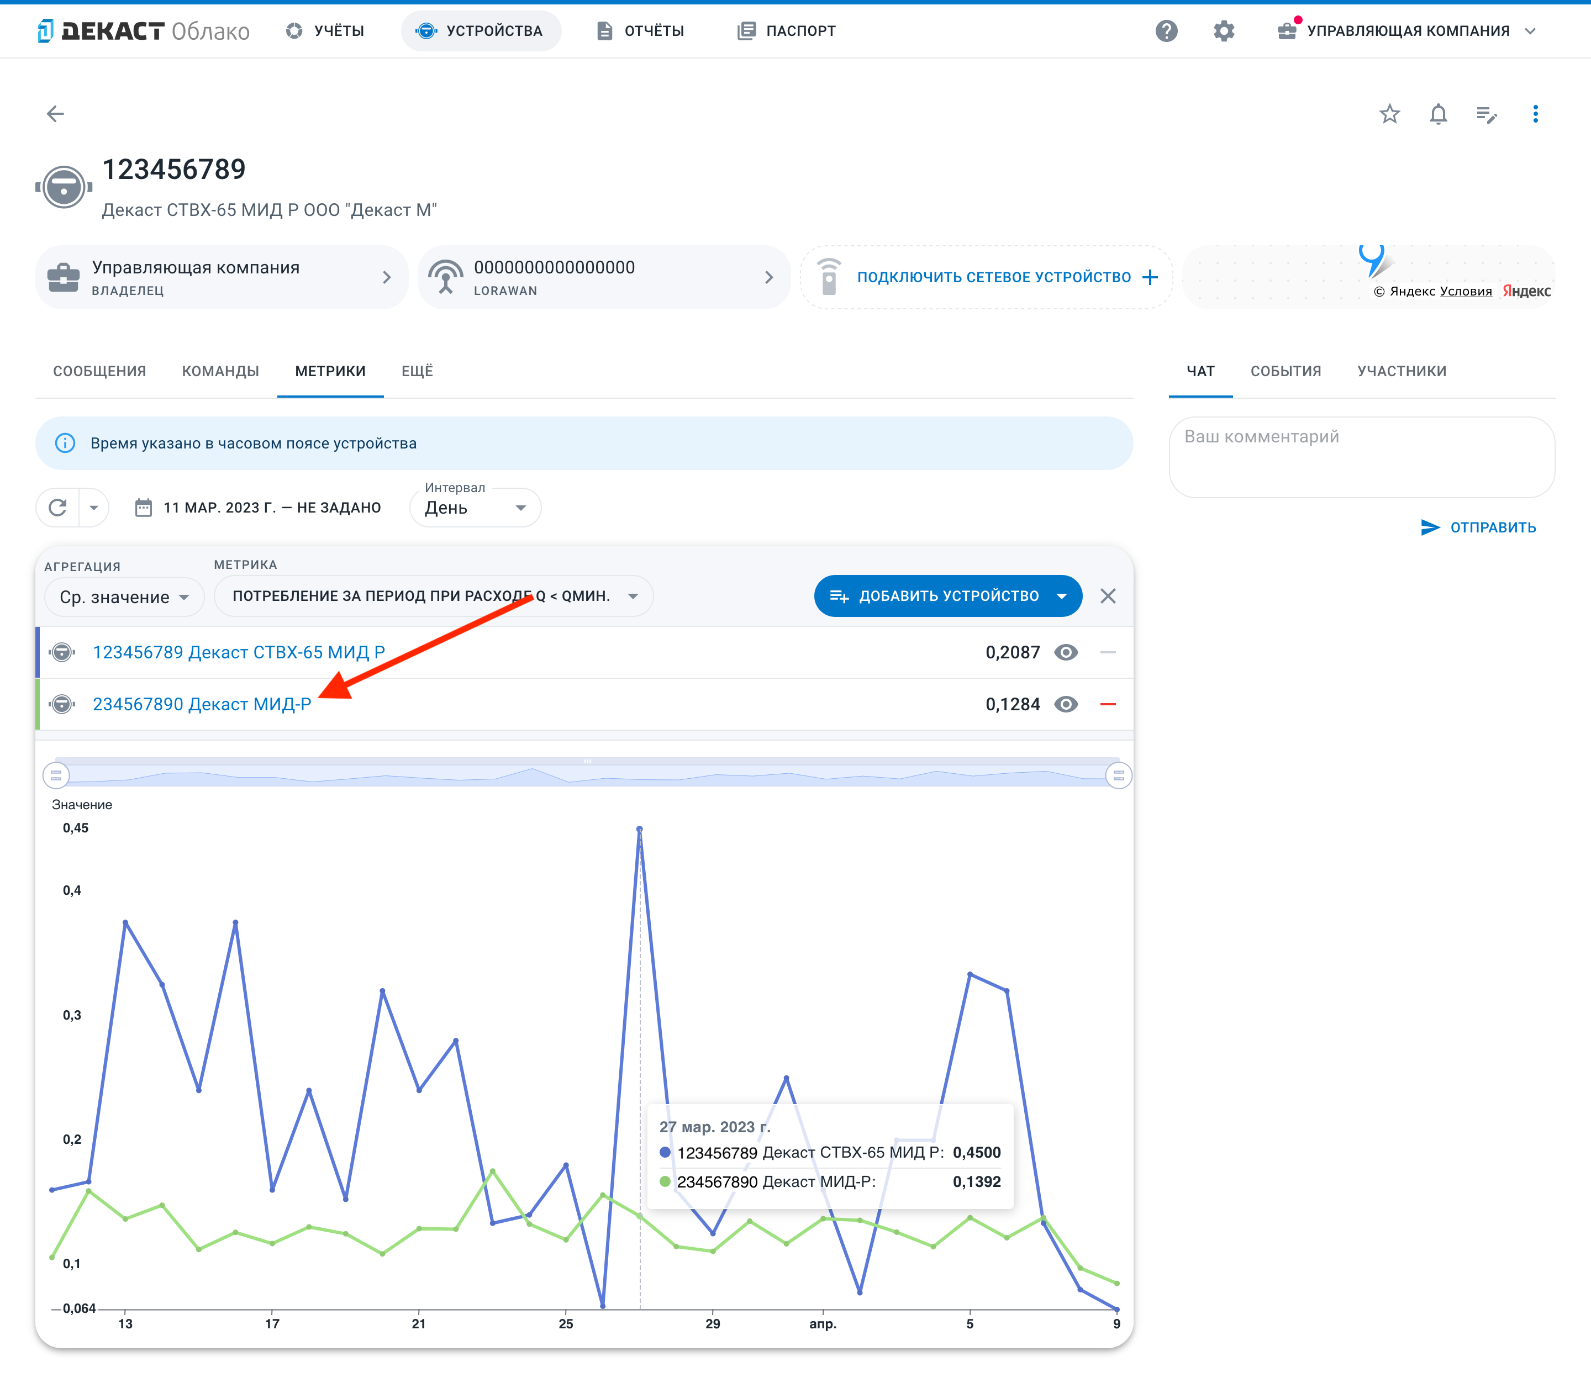Viewport: 1591px width, 1383px height.
Task: Switch to the Участники tab
Action: tap(1402, 371)
